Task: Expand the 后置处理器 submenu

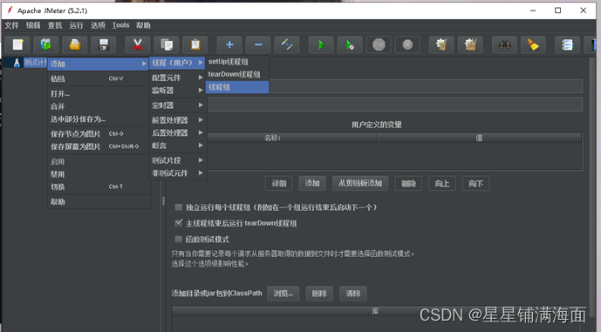Action: coord(177,132)
